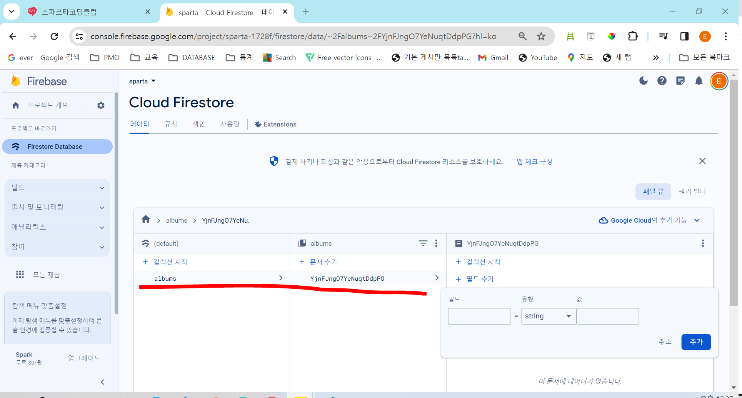This screenshot has width=742, height=398.
Task: Open the Firebase account avatar menu
Action: 719,81
